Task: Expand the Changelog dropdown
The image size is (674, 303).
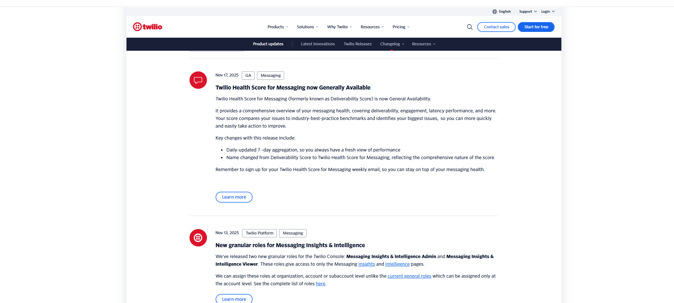Action: (392, 44)
